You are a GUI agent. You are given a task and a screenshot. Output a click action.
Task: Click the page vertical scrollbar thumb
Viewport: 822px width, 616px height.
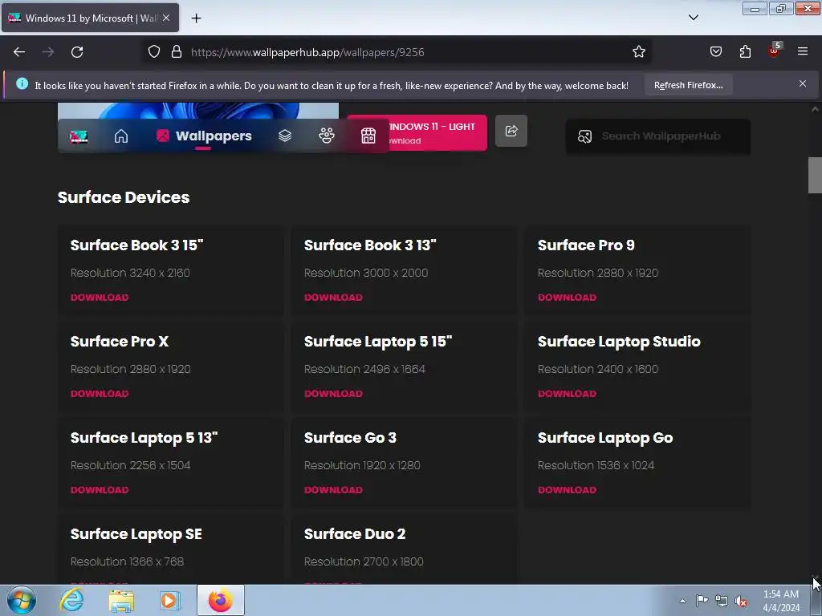(x=815, y=176)
